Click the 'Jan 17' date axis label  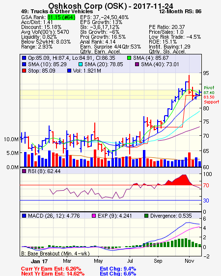39,261
